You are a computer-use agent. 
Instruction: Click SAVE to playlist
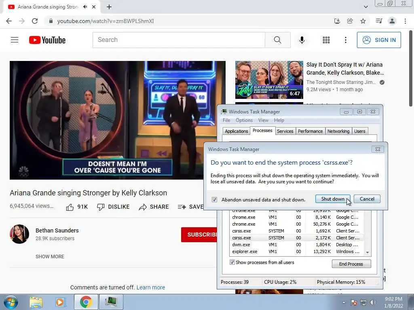[x=190, y=207]
